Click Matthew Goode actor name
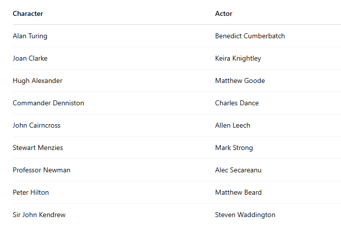This screenshot has width=341, height=225. pyautogui.click(x=240, y=81)
